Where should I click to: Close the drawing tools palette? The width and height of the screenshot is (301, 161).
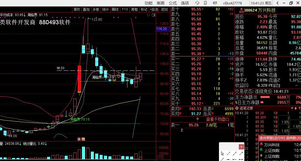pyautogui.click(x=241, y=147)
